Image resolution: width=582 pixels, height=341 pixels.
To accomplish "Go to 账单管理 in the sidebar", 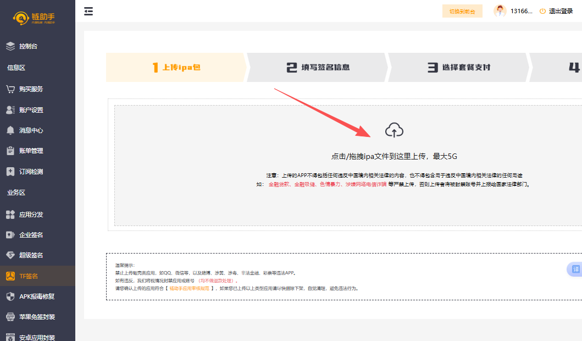I will (31, 151).
